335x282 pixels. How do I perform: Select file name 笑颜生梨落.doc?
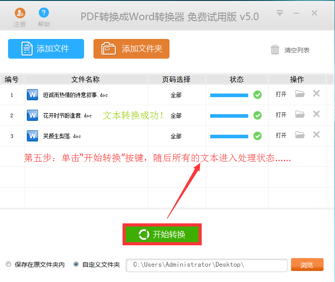point(62,136)
